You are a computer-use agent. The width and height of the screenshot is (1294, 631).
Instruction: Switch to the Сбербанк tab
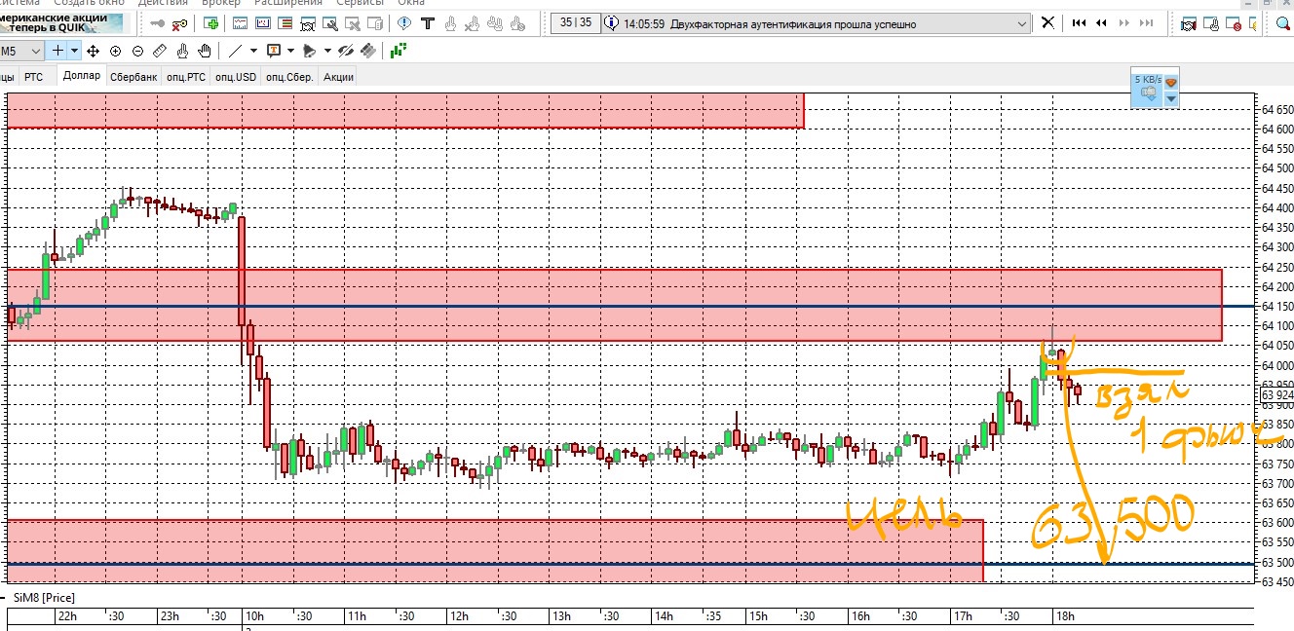tap(133, 77)
